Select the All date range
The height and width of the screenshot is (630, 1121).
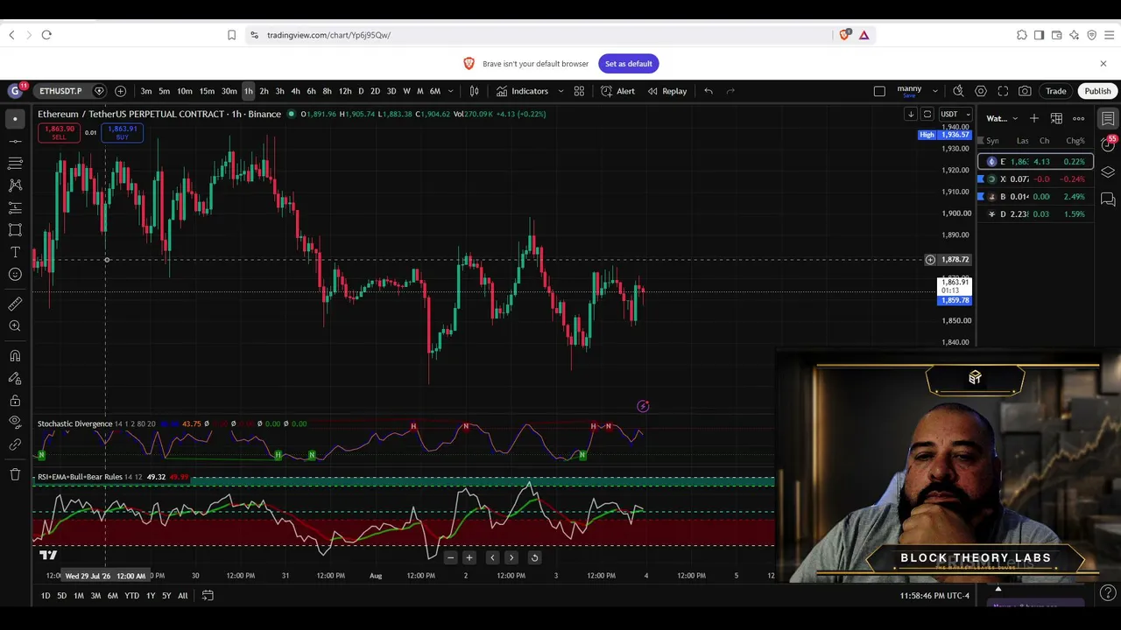point(183,596)
